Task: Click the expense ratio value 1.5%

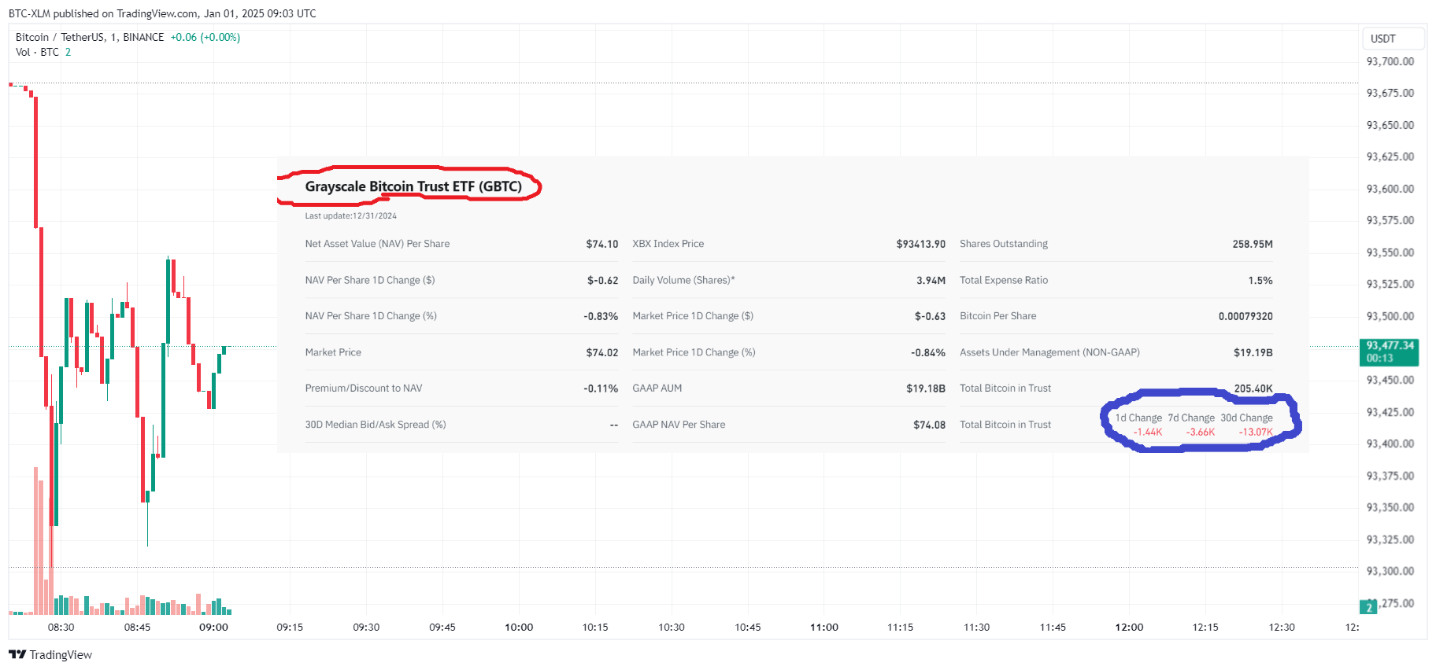Action: [x=1260, y=280]
